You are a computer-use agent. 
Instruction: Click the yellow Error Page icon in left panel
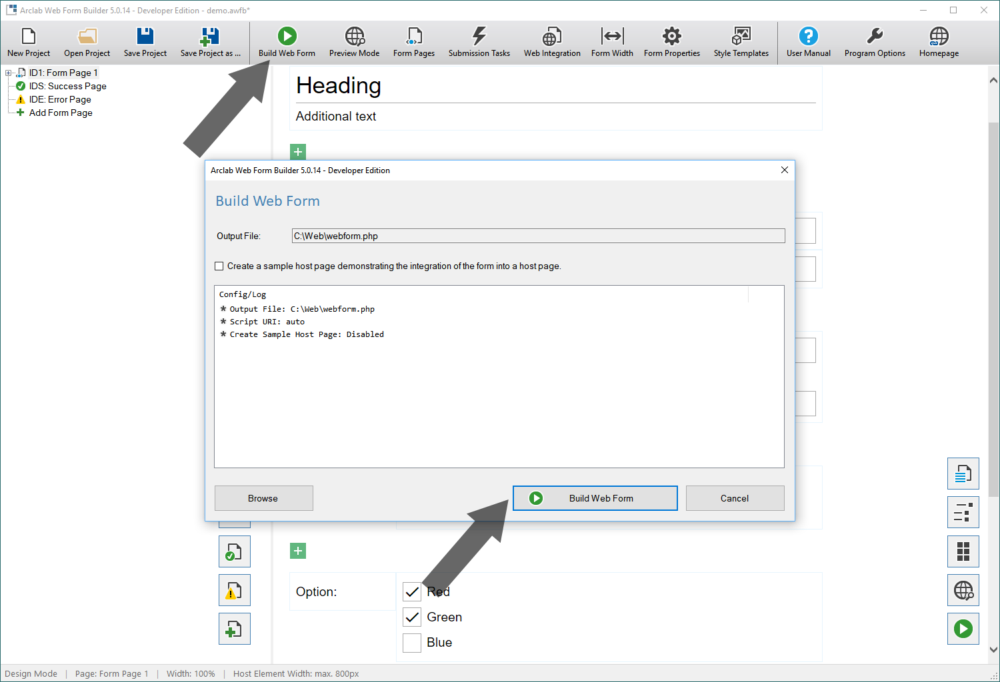click(19, 99)
